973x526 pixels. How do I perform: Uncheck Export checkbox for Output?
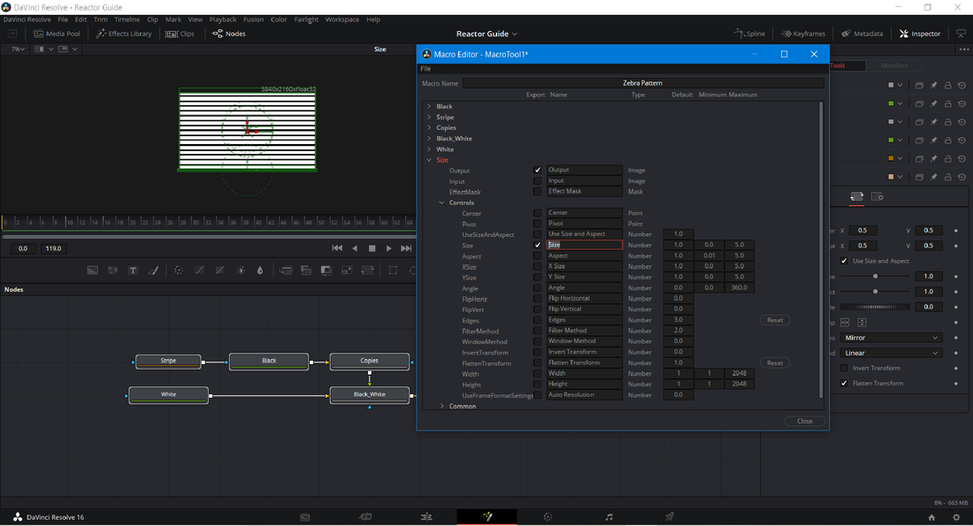537,170
